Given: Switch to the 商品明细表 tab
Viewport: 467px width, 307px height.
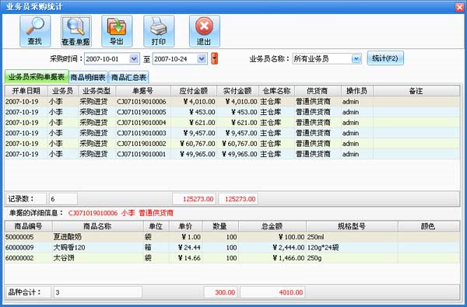Looking at the screenshot, I should point(88,78).
